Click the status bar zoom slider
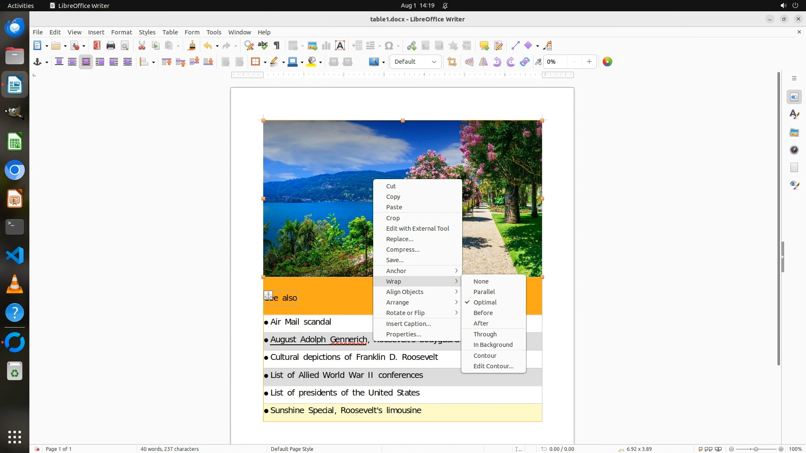Screen dimensions: 806x453 click(756, 449)
